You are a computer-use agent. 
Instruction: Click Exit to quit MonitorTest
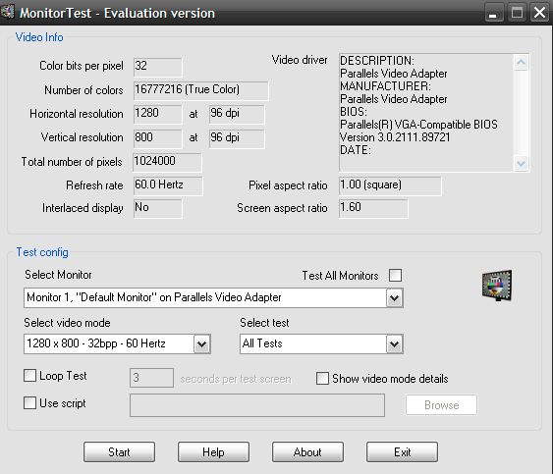402,451
